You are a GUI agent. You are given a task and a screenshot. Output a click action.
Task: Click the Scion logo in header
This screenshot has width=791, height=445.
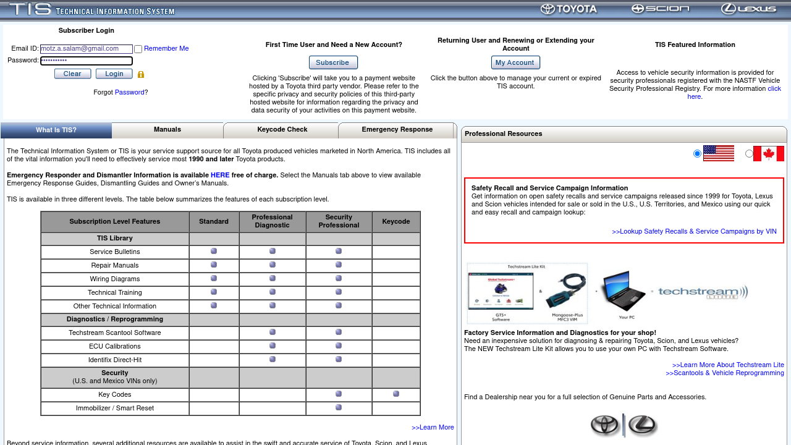coord(660,9)
